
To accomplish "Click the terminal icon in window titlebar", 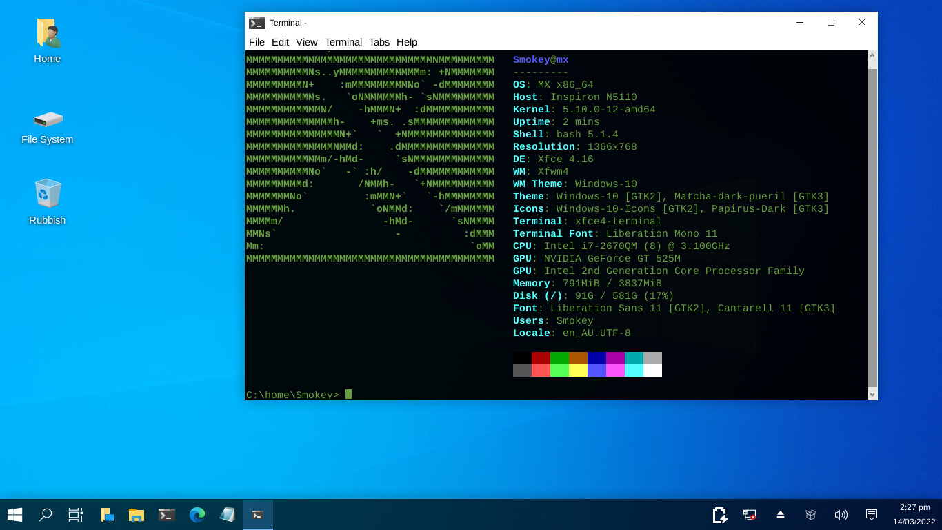I will click(x=257, y=23).
